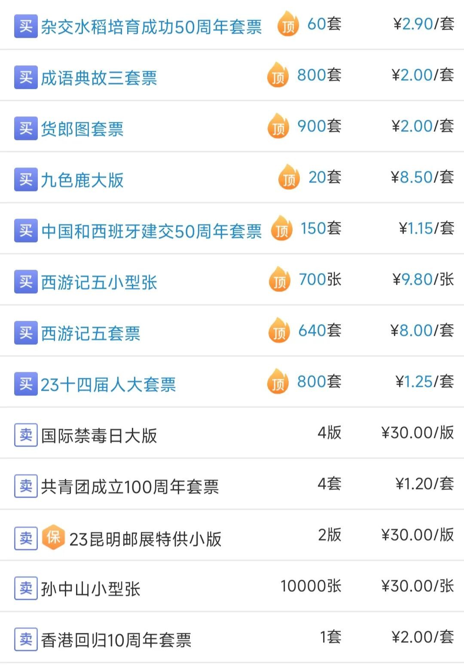Tap the 顶 flame badge on 西游记五小型张
This screenshot has width=464, height=672.
tap(280, 280)
